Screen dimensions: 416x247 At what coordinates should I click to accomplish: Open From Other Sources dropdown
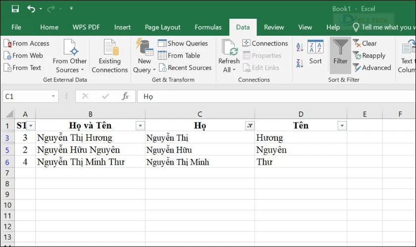[70, 56]
